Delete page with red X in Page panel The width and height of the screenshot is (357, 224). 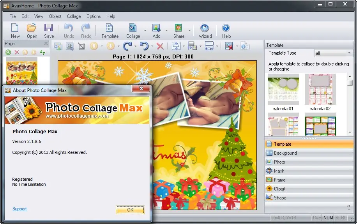coord(17,52)
